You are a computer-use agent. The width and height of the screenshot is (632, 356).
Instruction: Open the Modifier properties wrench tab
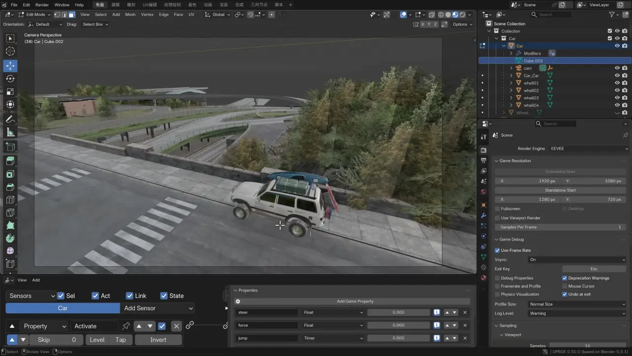tap(483, 215)
